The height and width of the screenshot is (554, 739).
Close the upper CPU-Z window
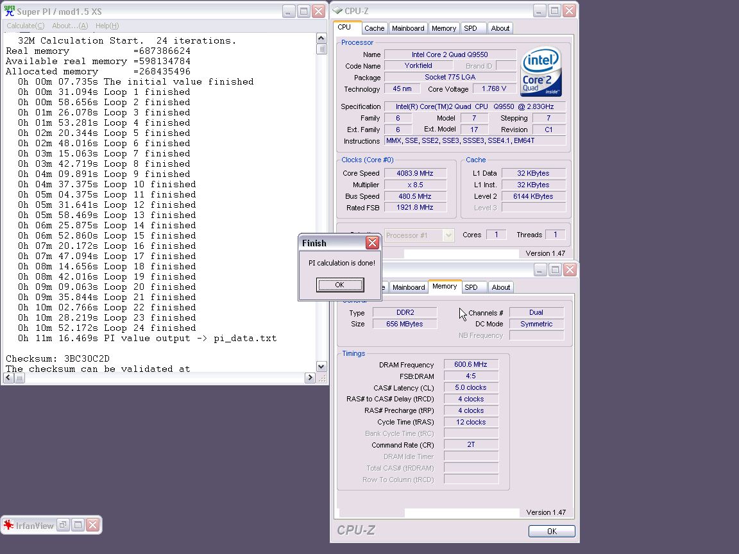(570, 11)
